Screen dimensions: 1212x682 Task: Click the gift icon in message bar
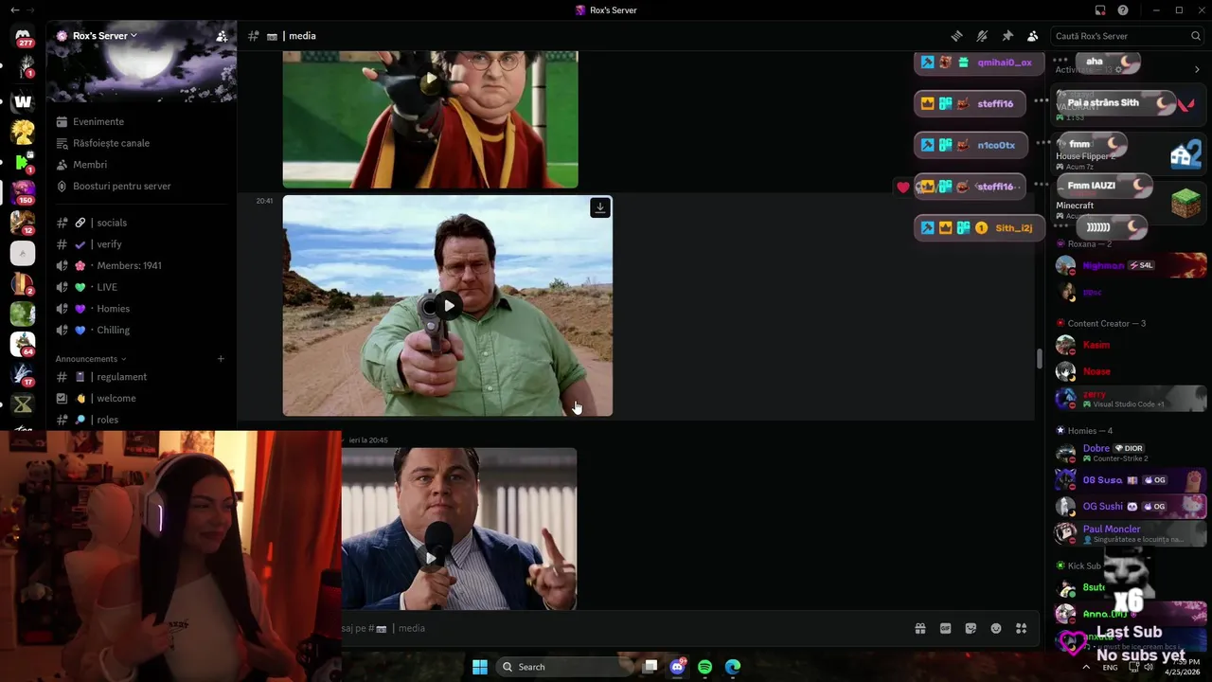coord(919,628)
